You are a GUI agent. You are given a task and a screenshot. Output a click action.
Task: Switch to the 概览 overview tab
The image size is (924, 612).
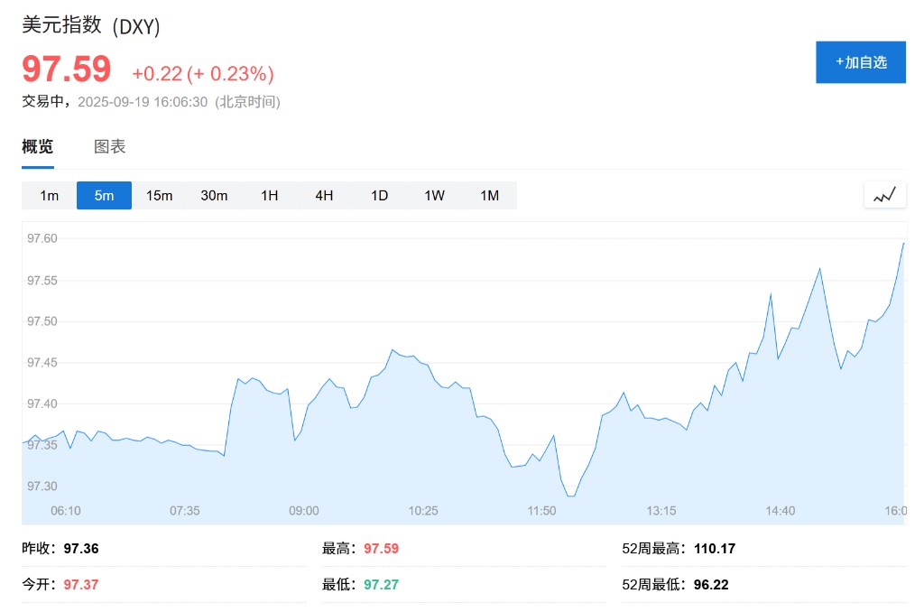pos(38,147)
